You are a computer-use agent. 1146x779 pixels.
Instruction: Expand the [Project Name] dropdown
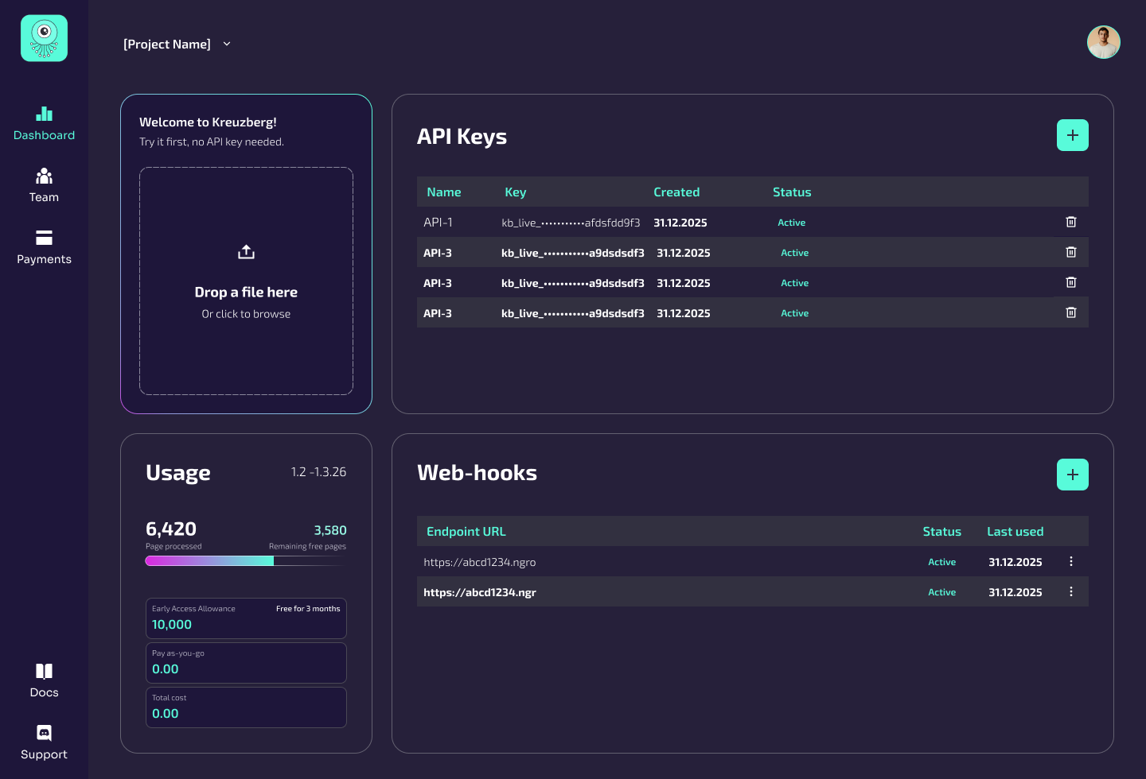177,44
